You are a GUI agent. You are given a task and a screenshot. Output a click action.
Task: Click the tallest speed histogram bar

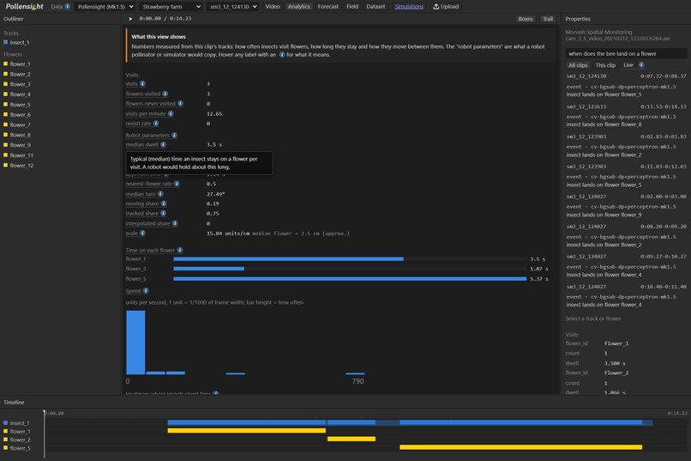pyautogui.click(x=135, y=343)
